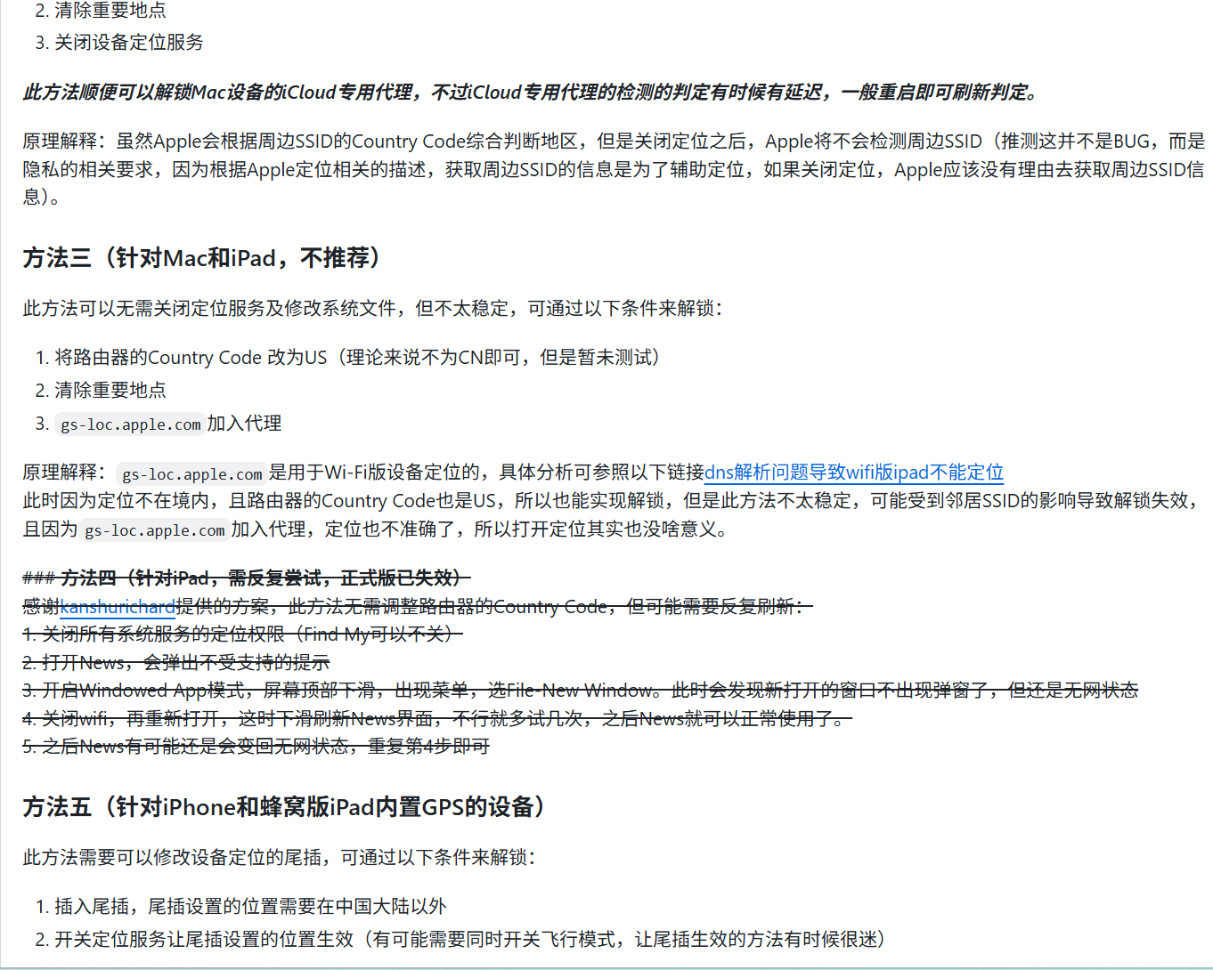This screenshot has height=970, width=1213.
Task: Click the 方法三（针对Mac和iPad，不推荐）heading
Action: pyautogui.click(x=199, y=257)
